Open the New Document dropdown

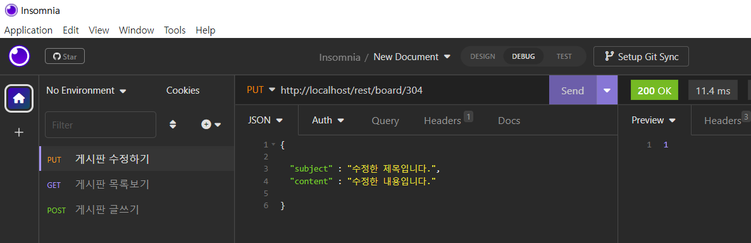pos(412,56)
